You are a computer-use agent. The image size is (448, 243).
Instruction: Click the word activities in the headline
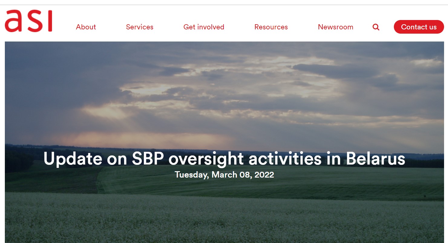pos(285,158)
